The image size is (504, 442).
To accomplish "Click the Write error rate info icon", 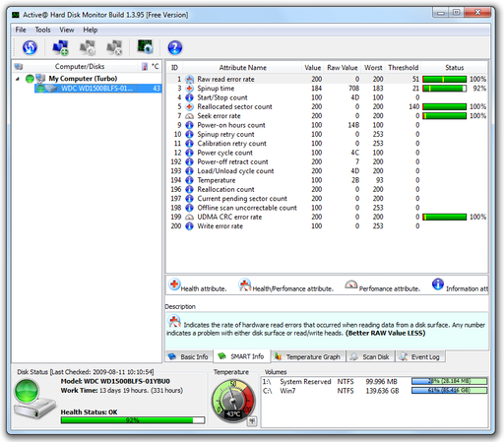I will pyautogui.click(x=189, y=226).
